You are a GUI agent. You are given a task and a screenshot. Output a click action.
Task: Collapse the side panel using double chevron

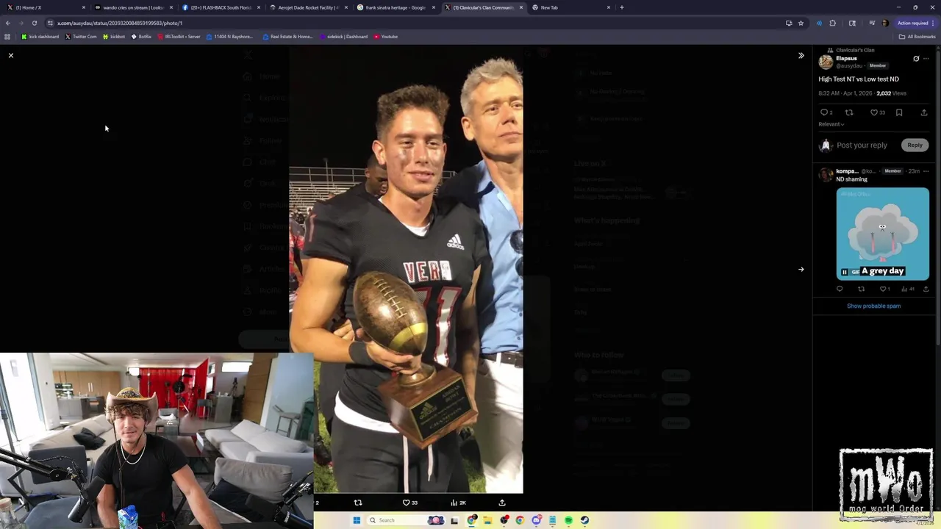(801, 56)
